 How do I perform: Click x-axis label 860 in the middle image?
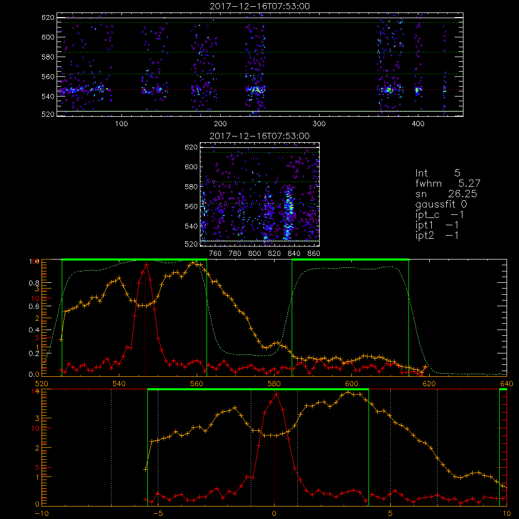pyautogui.click(x=314, y=254)
